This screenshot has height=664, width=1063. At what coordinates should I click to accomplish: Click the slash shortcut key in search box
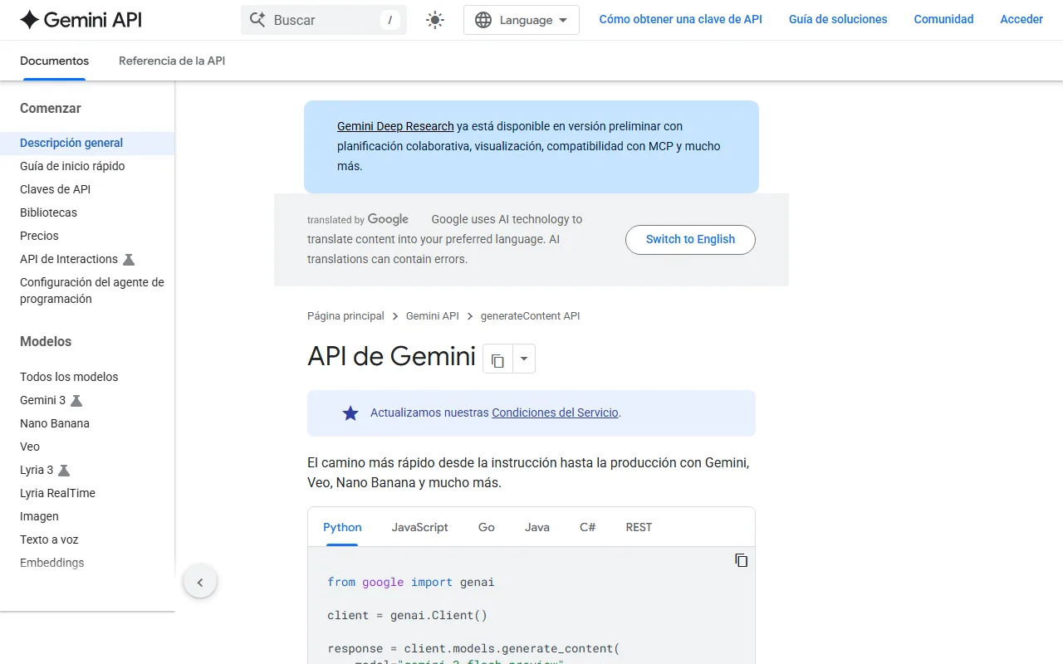click(x=390, y=20)
